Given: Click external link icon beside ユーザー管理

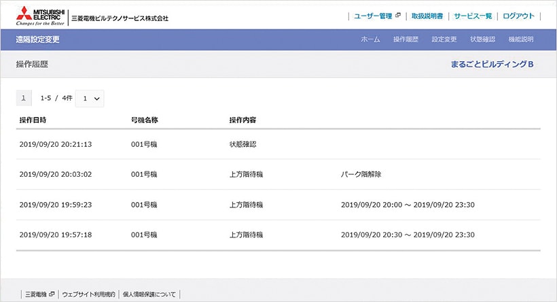Looking at the screenshot, I should coord(398,16).
